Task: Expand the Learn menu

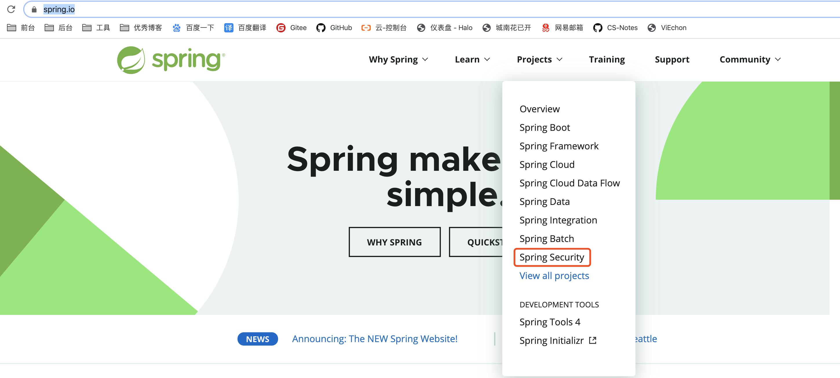Action: pos(472,59)
